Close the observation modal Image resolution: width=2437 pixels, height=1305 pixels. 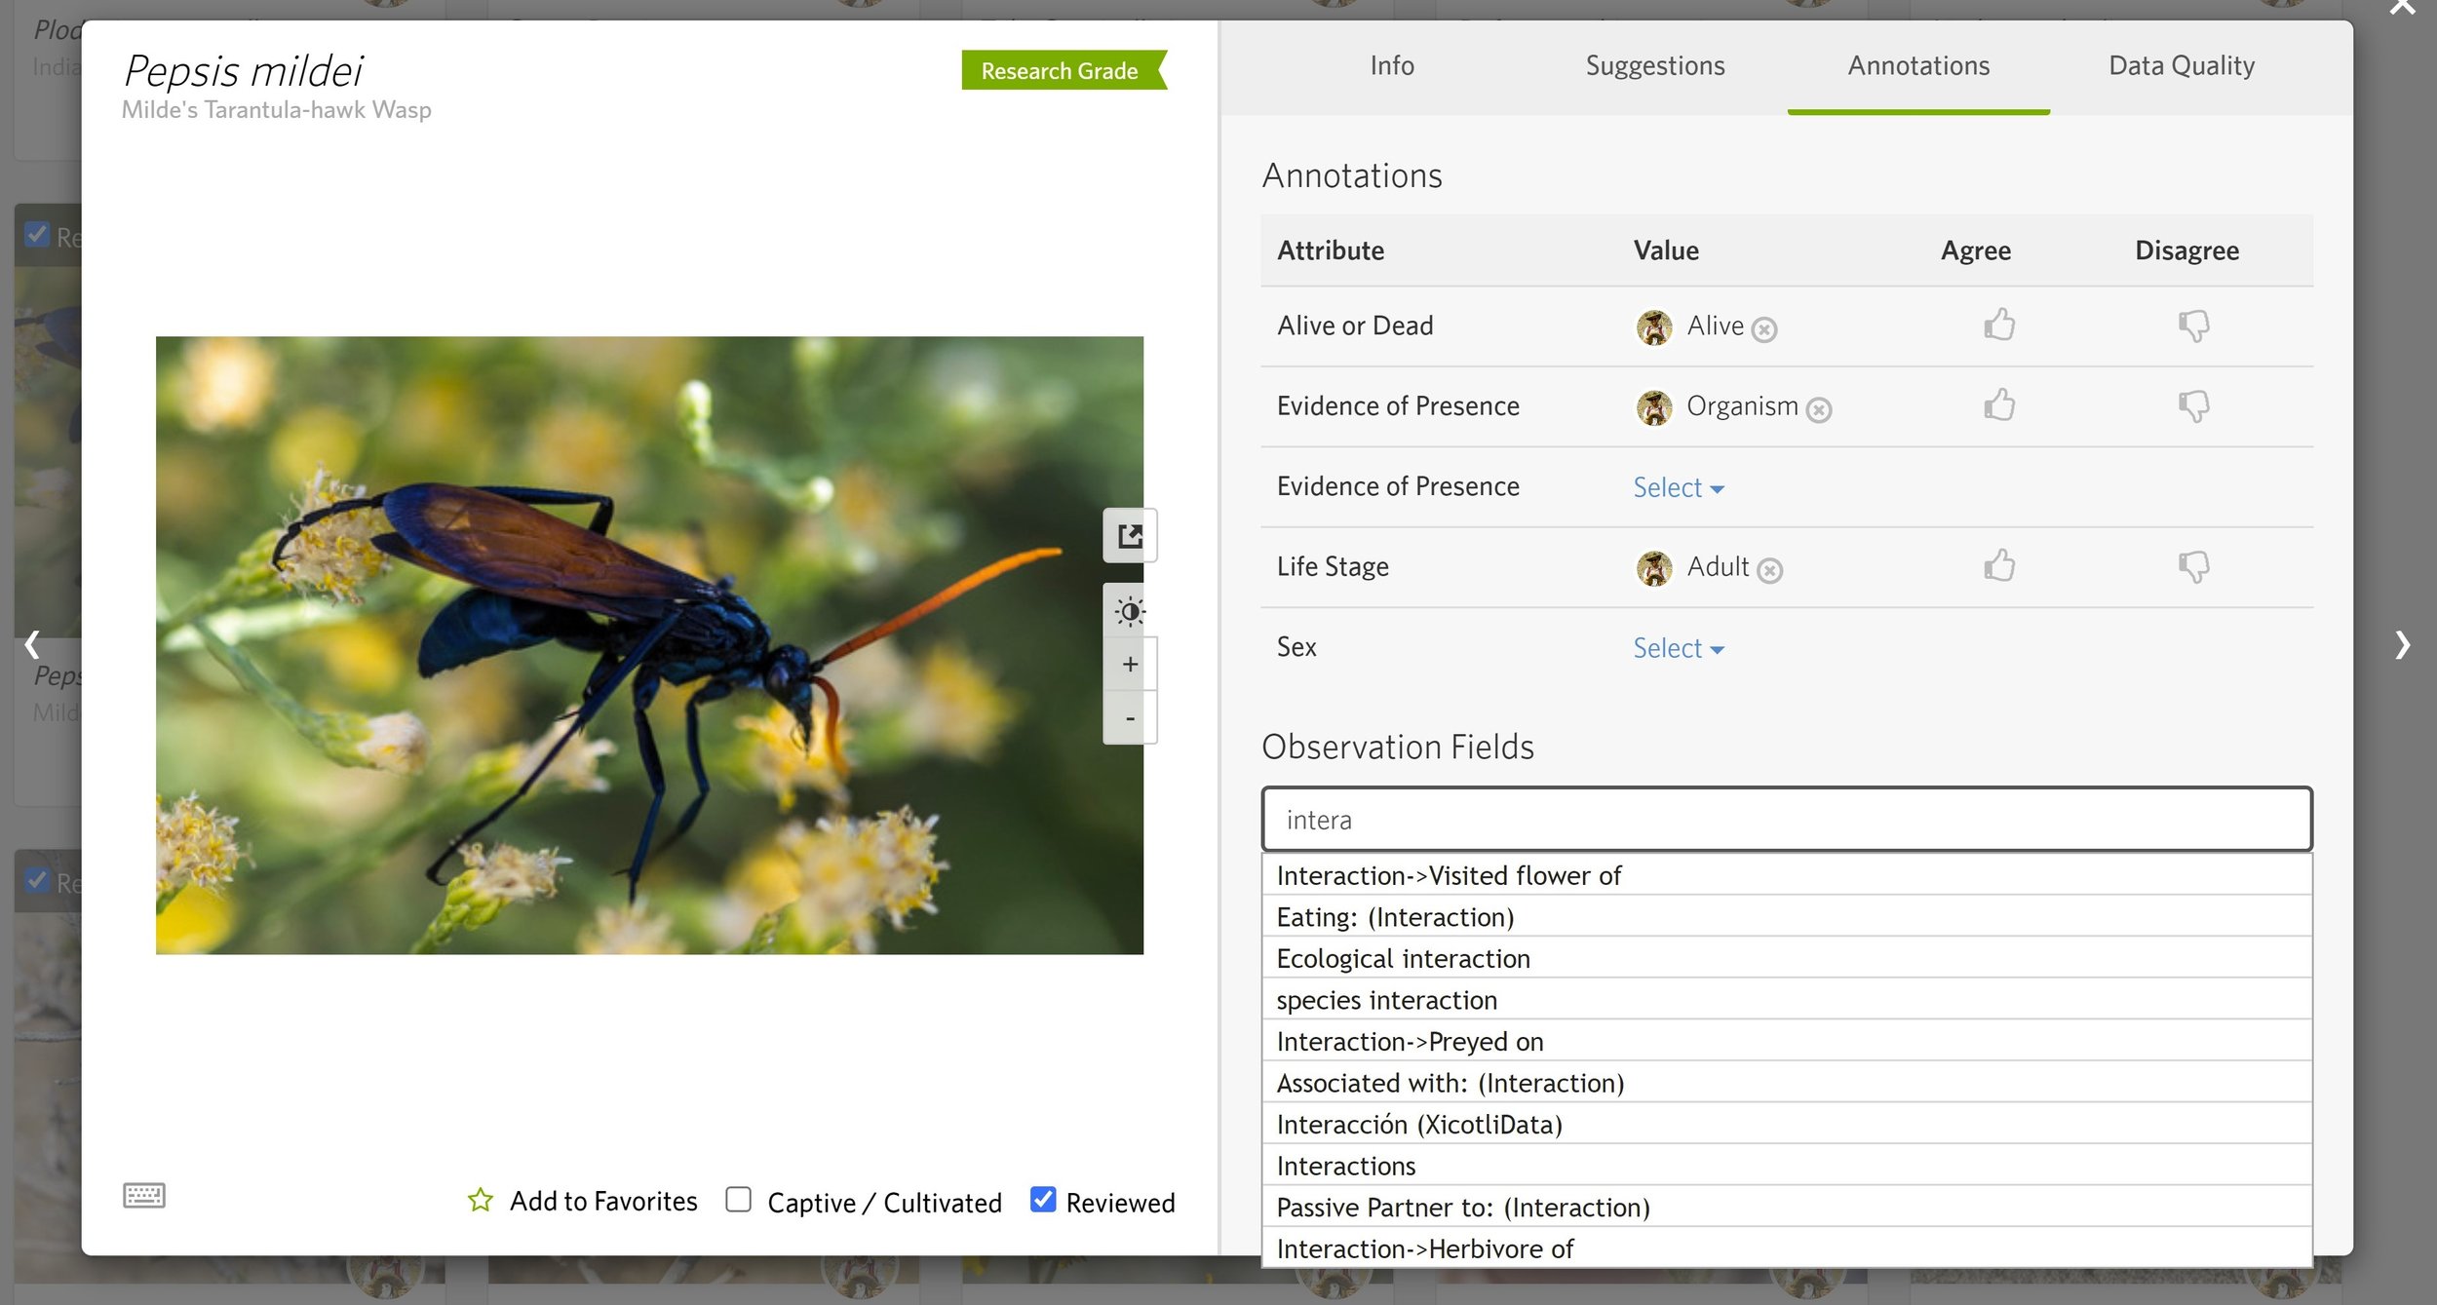coord(2403,8)
